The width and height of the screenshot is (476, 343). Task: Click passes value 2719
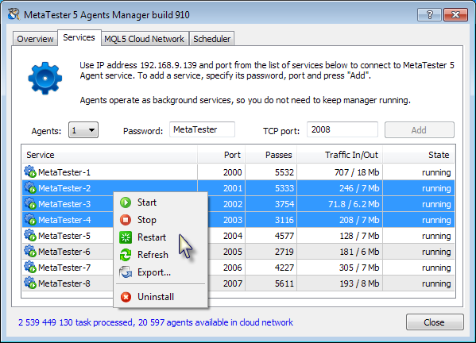284,252
